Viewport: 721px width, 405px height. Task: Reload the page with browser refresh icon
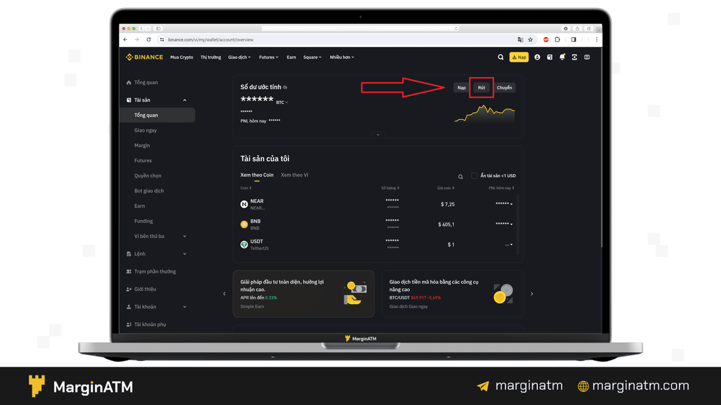point(149,40)
